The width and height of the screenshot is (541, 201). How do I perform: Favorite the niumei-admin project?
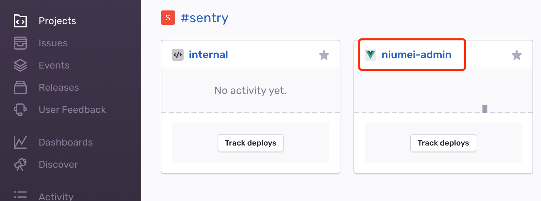517,55
